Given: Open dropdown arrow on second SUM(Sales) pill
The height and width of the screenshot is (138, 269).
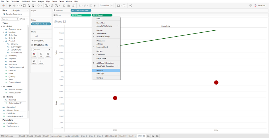Looking at the screenshot, I should point(110,15).
